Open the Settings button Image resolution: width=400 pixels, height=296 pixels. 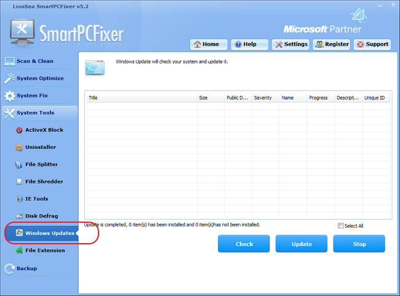pos(290,44)
